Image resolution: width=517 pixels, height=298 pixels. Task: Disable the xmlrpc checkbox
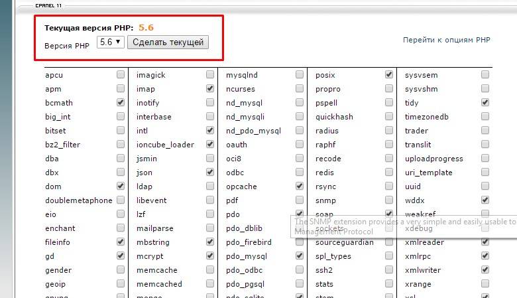(485, 256)
